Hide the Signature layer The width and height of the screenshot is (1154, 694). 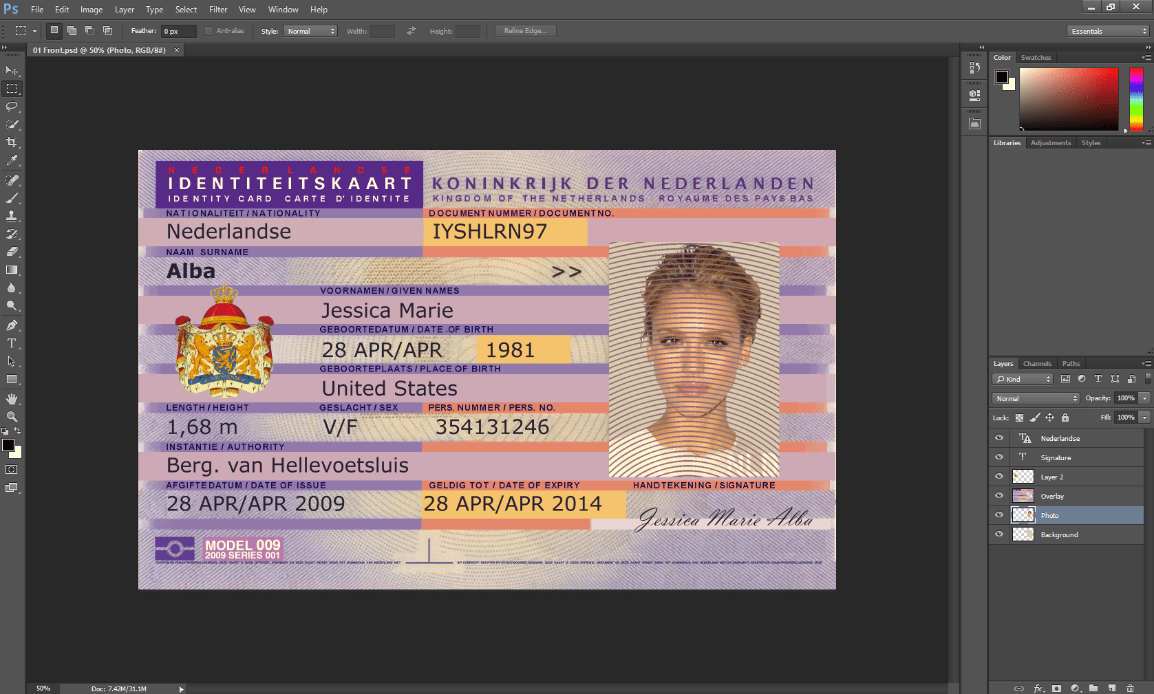click(999, 457)
